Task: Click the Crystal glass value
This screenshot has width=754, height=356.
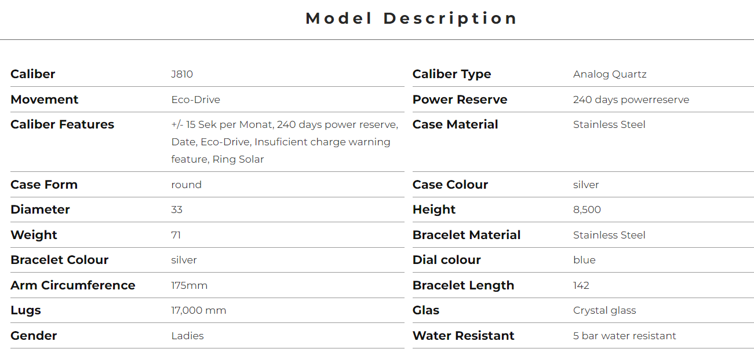Action: pos(604,310)
